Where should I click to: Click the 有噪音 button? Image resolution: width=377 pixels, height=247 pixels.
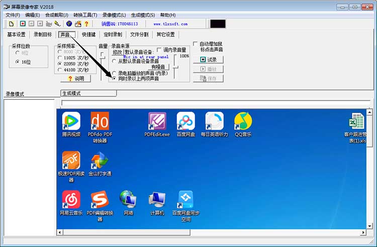pos(158,67)
